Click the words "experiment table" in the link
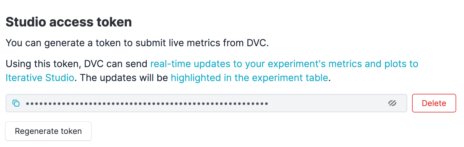Screen dimensions: 464x147 coord(294,78)
